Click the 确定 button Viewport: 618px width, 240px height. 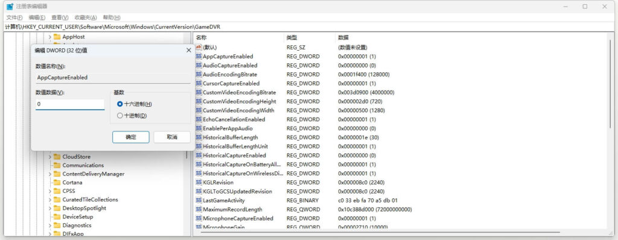(x=131, y=137)
